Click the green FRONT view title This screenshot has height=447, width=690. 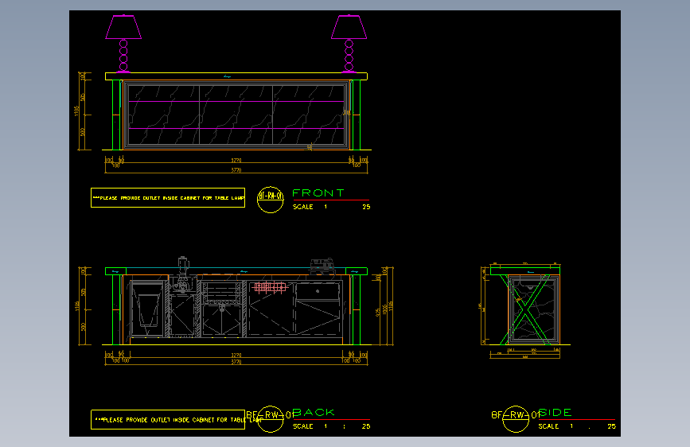pyautogui.click(x=318, y=192)
